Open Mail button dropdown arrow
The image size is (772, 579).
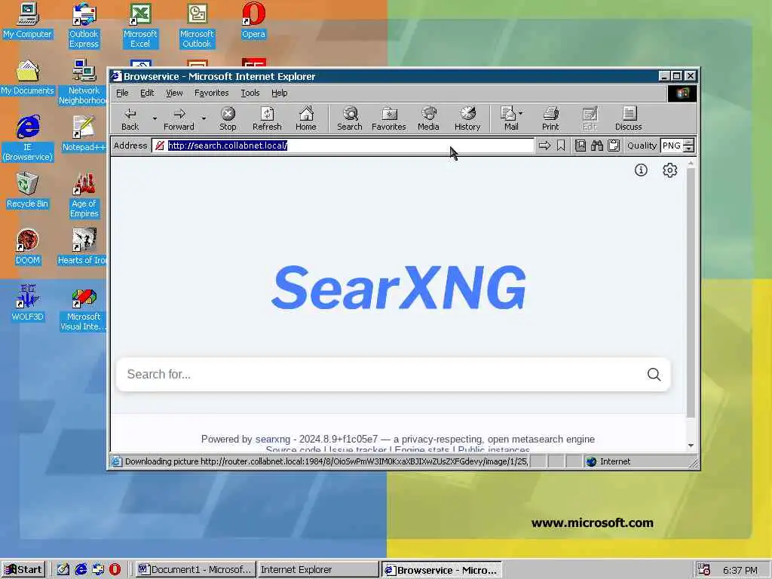coord(521,113)
